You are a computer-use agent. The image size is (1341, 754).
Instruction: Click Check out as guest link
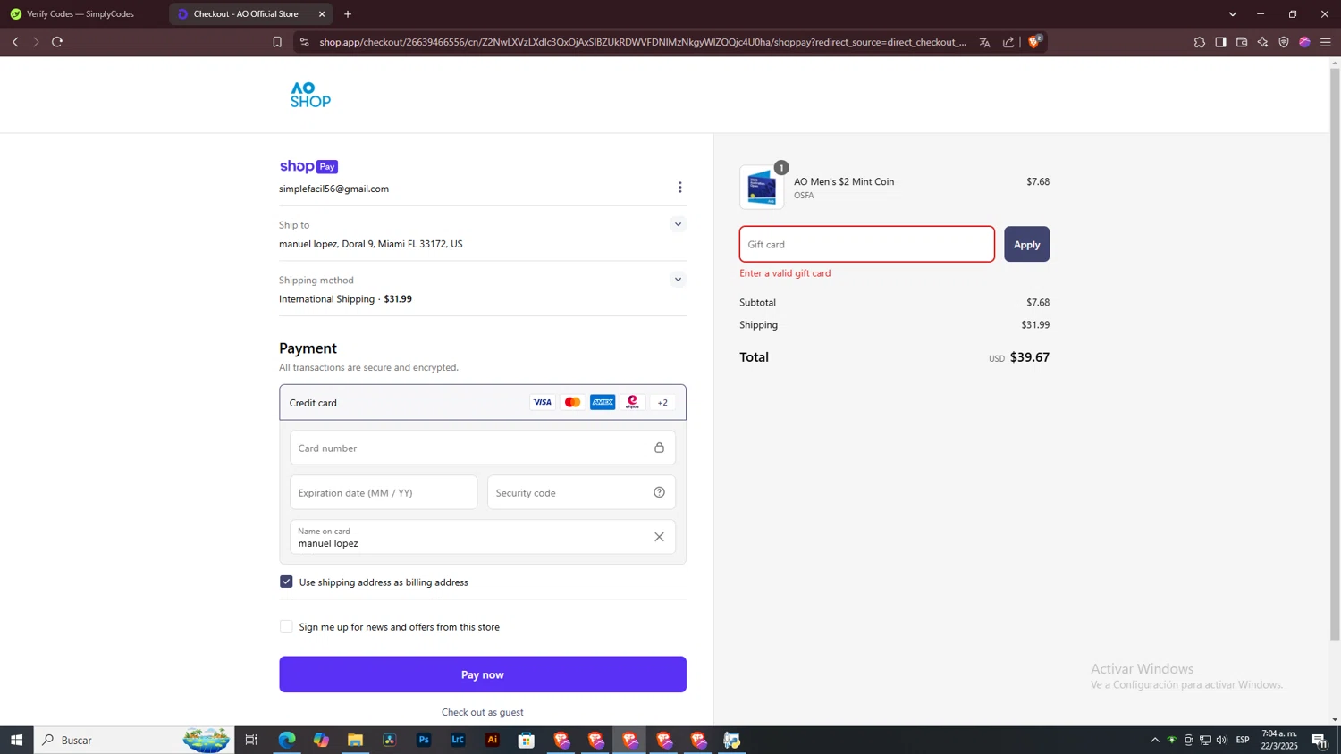tap(483, 712)
